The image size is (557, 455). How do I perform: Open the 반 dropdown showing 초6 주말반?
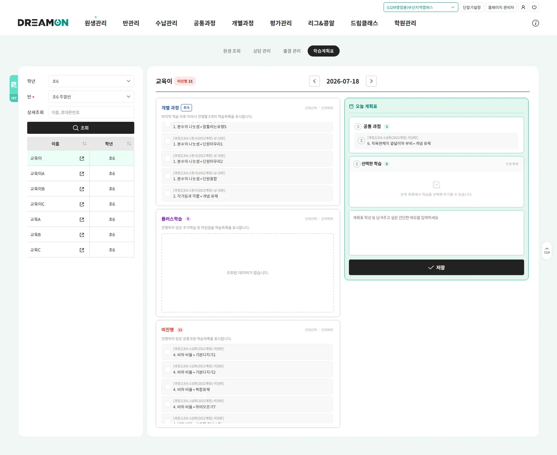pos(91,97)
